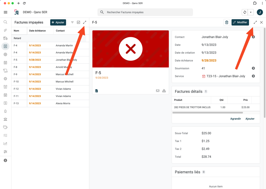Click the Rechercher Factures impayées search field
The height and width of the screenshot is (189, 266).
coord(145,12)
